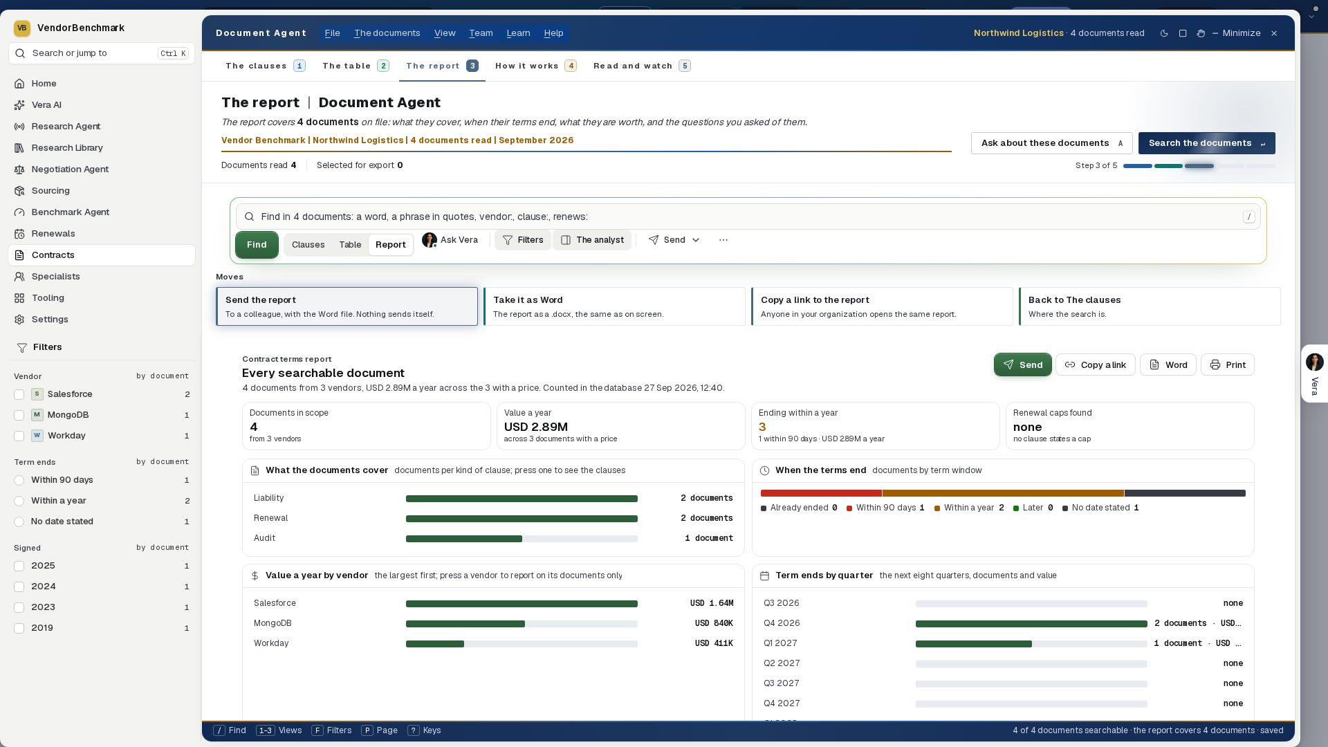1328x747 pixels.
Task: Go to Research Library in the sidebar
Action: [102, 147]
